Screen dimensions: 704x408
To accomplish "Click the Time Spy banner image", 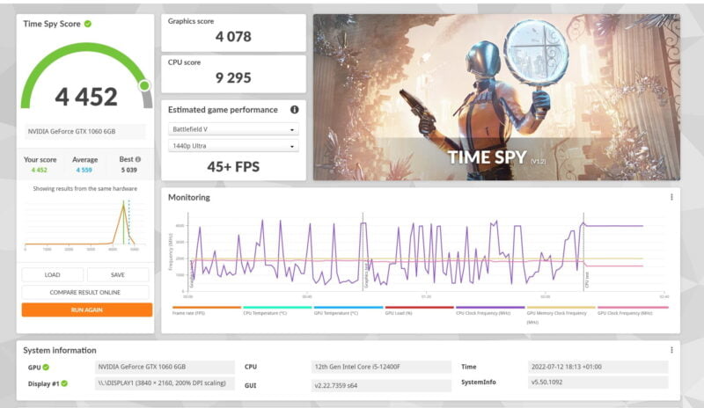I will [495, 97].
